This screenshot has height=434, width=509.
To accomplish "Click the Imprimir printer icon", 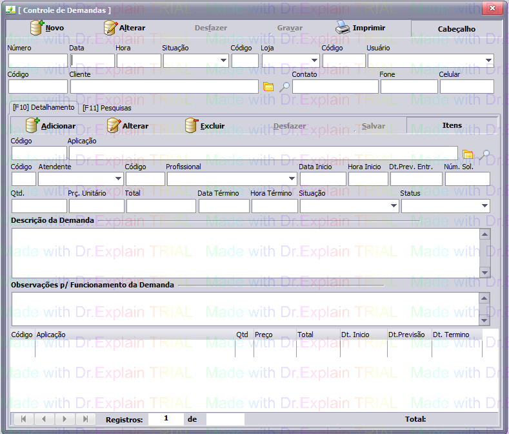I will (x=342, y=28).
